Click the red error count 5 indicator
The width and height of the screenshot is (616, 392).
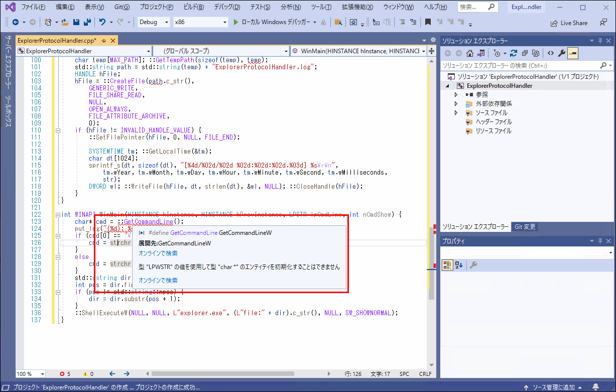[65, 374]
